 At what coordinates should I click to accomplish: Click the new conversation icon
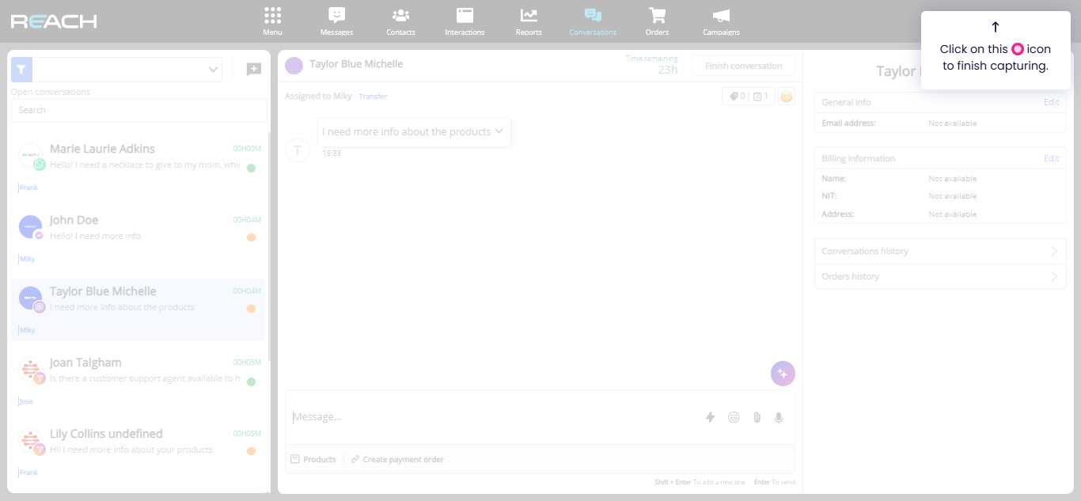pyautogui.click(x=253, y=70)
